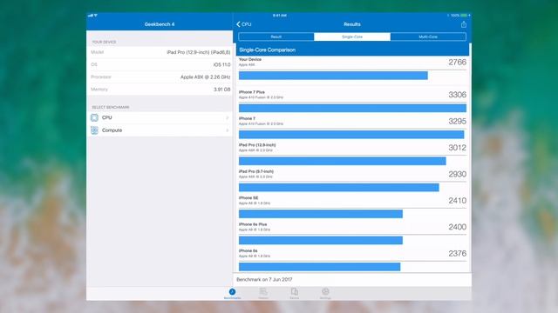Switch to the Multi-Core segment tab

[428, 37]
